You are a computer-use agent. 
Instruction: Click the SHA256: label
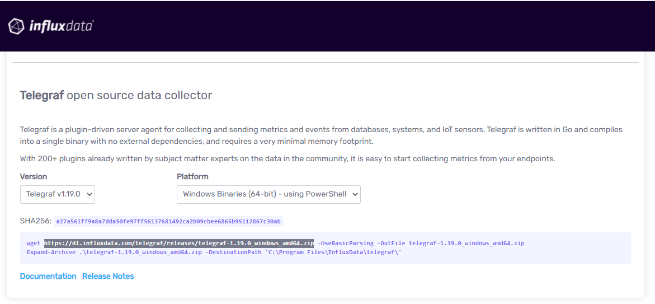35,221
